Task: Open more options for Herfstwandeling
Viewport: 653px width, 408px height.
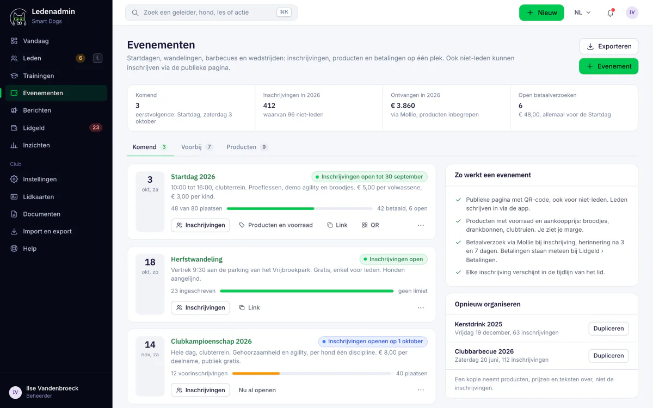Action: [421, 308]
